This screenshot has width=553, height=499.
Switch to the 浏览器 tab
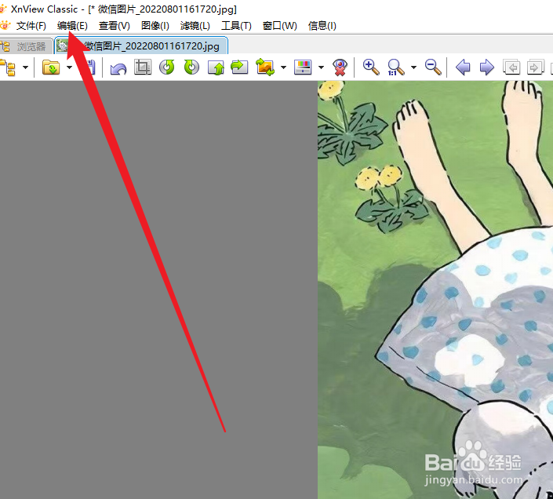pyautogui.click(x=26, y=46)
